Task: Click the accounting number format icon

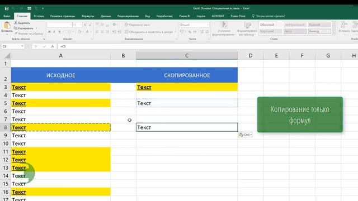Action: 182,32
